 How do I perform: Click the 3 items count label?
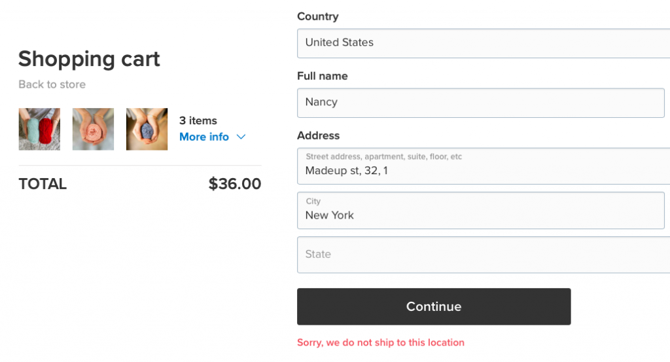coord(198,120)
